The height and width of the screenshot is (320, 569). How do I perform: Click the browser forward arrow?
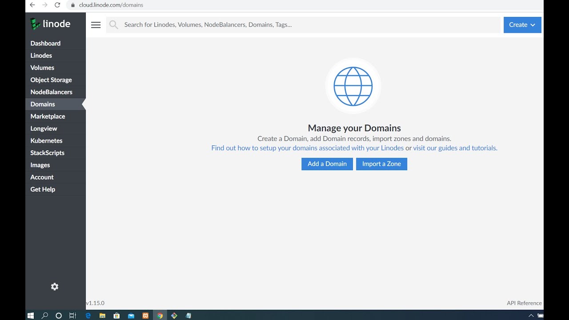pyautogui.click(x=44, y=5)
